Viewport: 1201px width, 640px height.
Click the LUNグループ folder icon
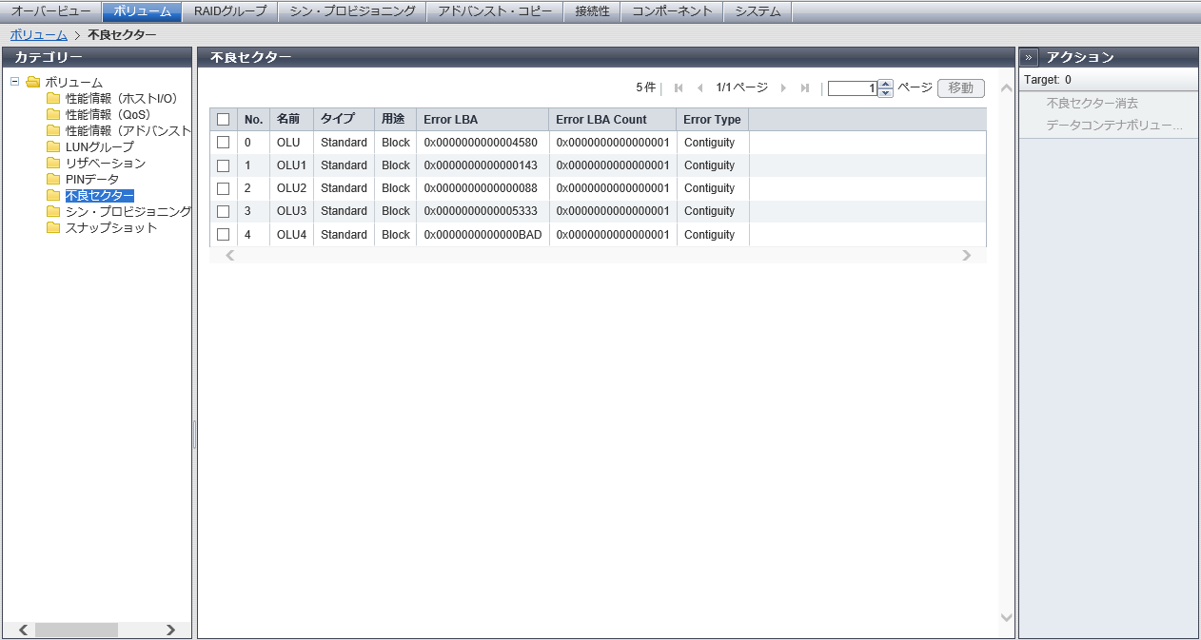pyautogui.click(x=53, y=146)
